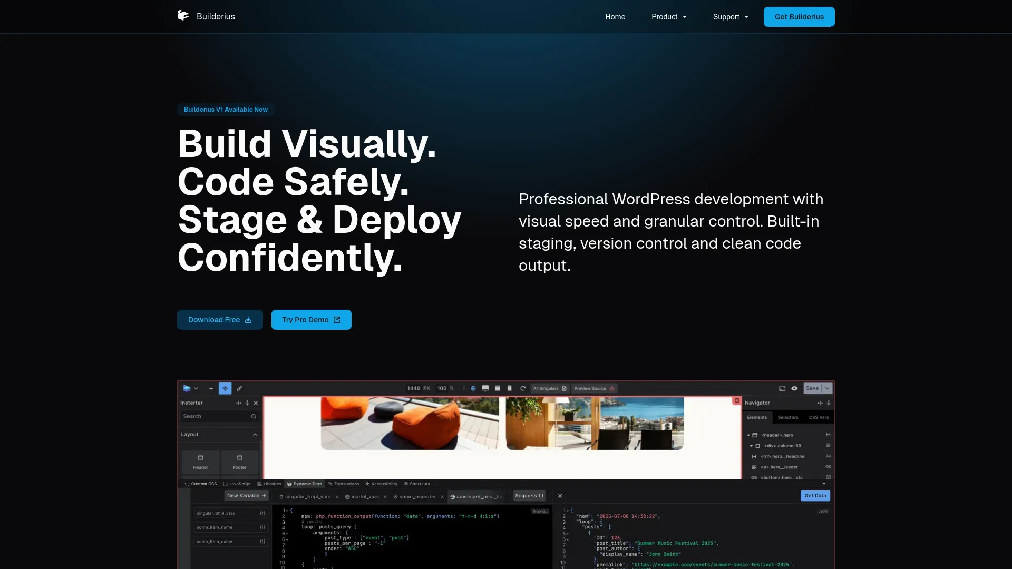Select the useful_vars tab

click(x=362, y=497)
